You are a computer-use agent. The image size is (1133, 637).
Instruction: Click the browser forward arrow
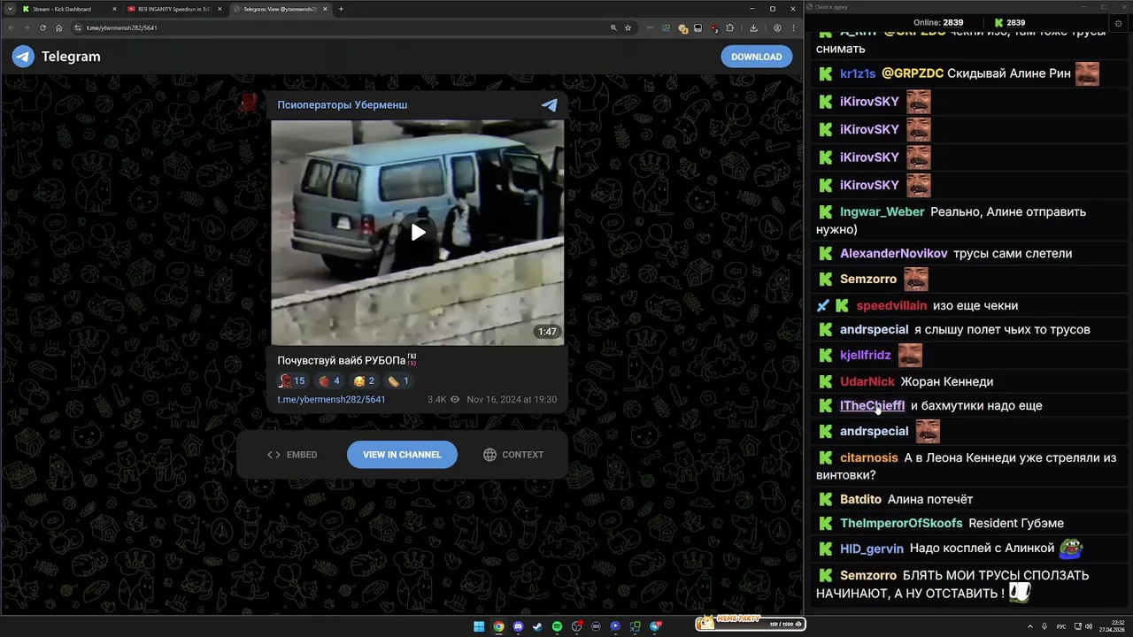click(27, 27)
